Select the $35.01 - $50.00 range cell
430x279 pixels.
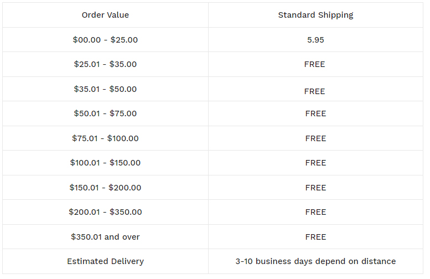coord(105,89)
